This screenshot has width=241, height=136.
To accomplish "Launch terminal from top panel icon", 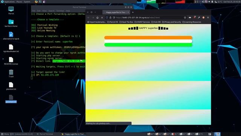I will tap(40, 2).
